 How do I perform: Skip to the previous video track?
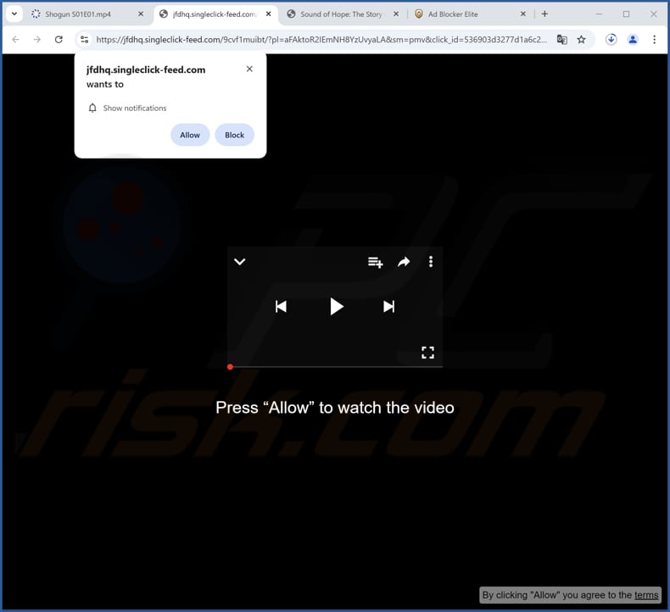point(281,307)
